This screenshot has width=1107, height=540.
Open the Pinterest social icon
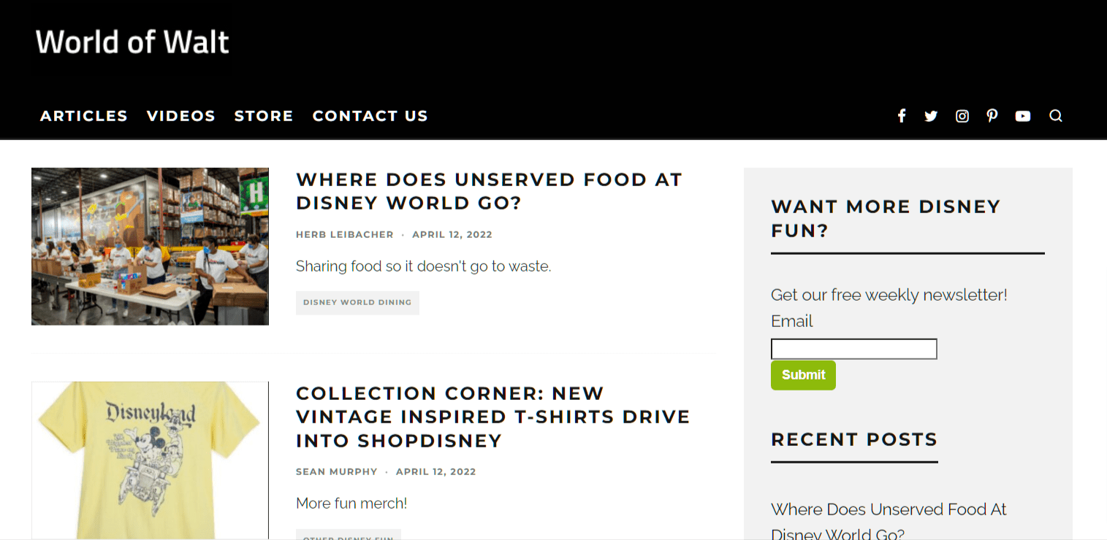point(992,116)
